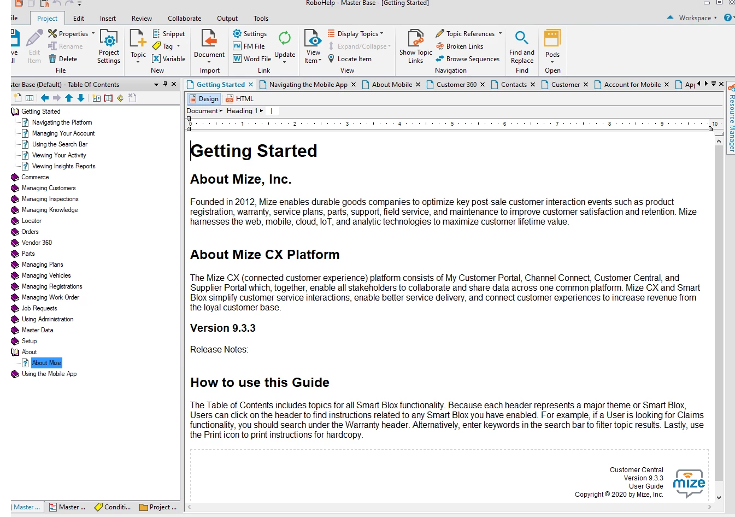Select Managing Your Account topic
The image size is (735, 517).
tap(63, 133)
